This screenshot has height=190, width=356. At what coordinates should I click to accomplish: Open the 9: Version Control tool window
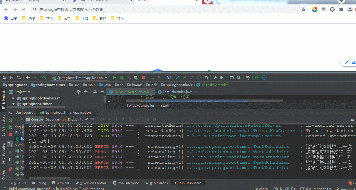coord(91,183)
